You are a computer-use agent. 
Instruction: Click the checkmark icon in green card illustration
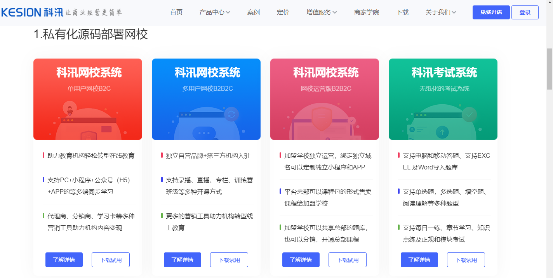tap(469, 115)
